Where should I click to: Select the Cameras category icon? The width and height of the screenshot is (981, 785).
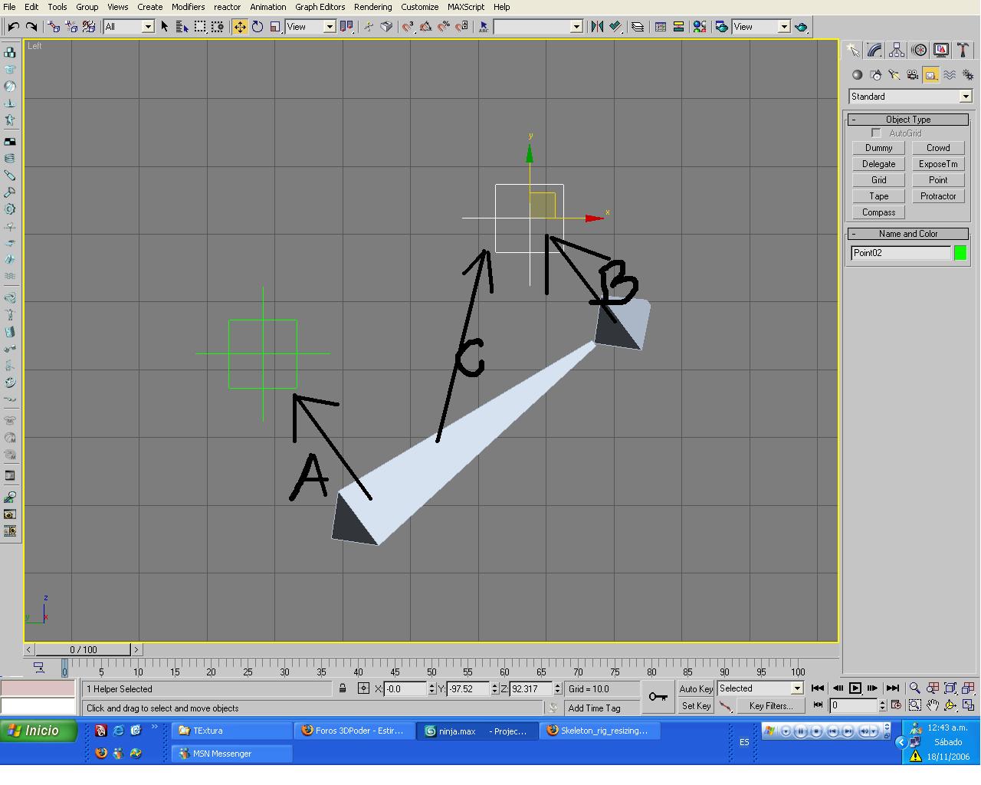tap(912, 74)
